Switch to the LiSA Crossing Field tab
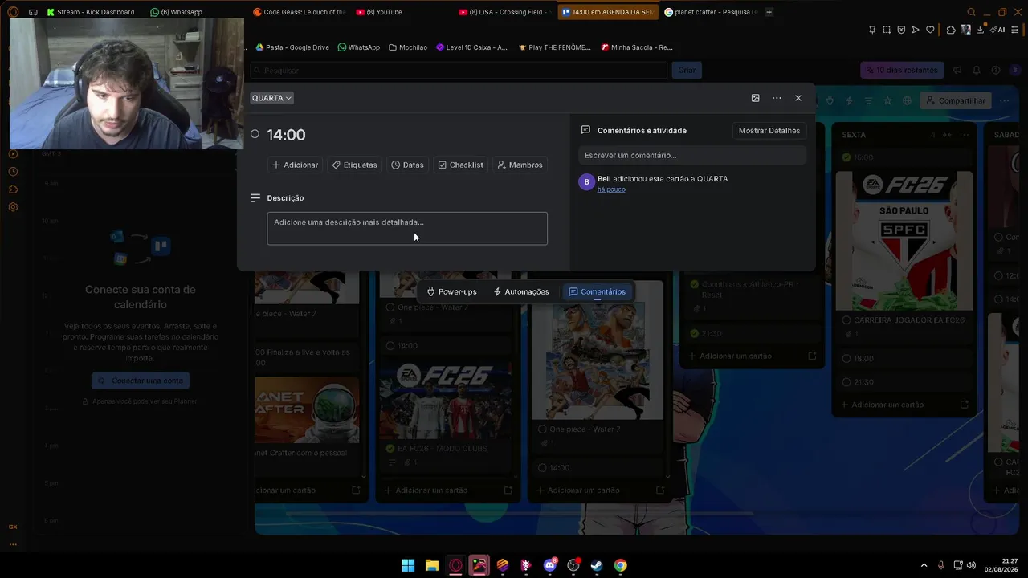This screenshot has height=578, width=1028. tap(504, 12)
